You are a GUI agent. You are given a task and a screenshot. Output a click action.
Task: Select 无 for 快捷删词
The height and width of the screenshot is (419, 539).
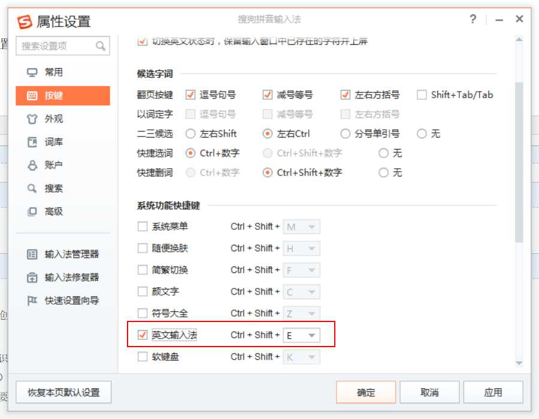coord(383,172)
